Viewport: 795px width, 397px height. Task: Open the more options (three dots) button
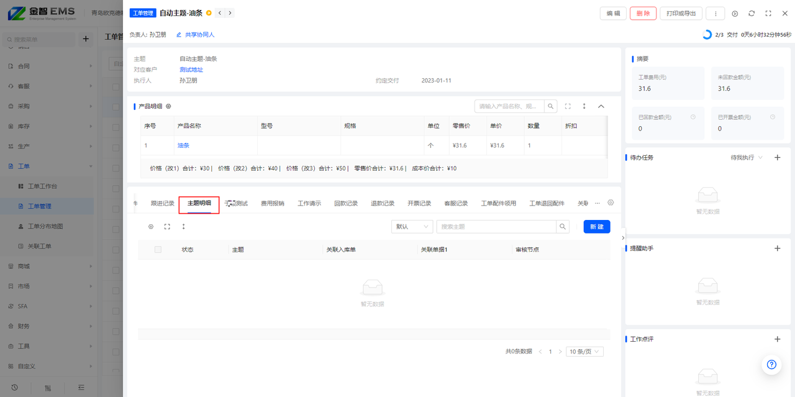click(x=715, y=14)
